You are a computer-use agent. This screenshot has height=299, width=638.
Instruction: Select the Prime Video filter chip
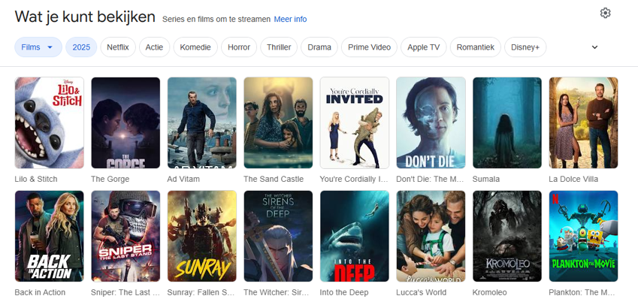tap(369, 47)
